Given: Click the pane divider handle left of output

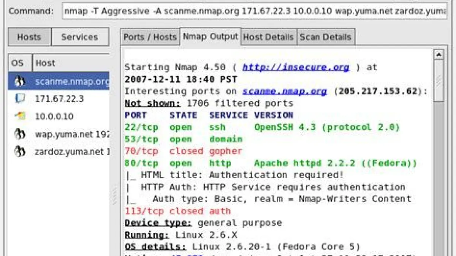Looking at the screenshot, I should click(x=114, y=196).
